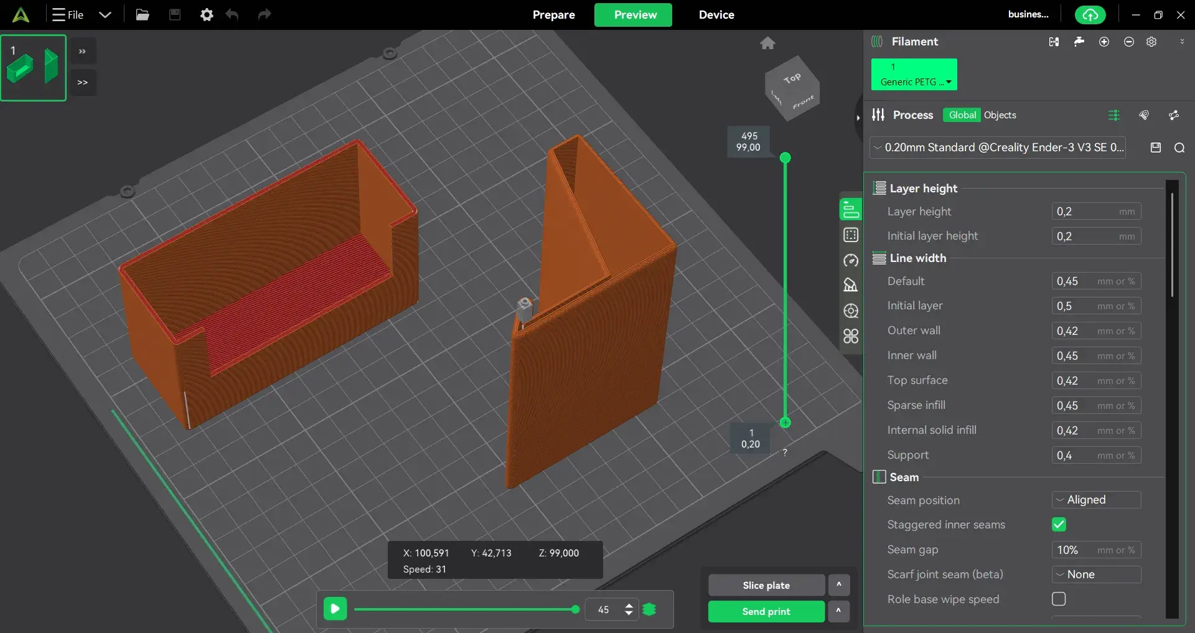Collapse the Filament section with the top-right chevron

tap(1182, 42)
